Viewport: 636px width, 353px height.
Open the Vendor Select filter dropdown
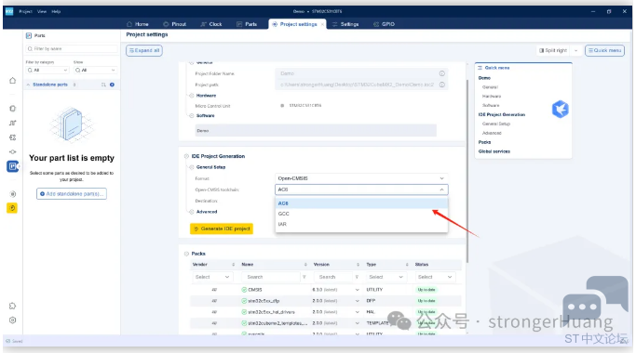212,277
